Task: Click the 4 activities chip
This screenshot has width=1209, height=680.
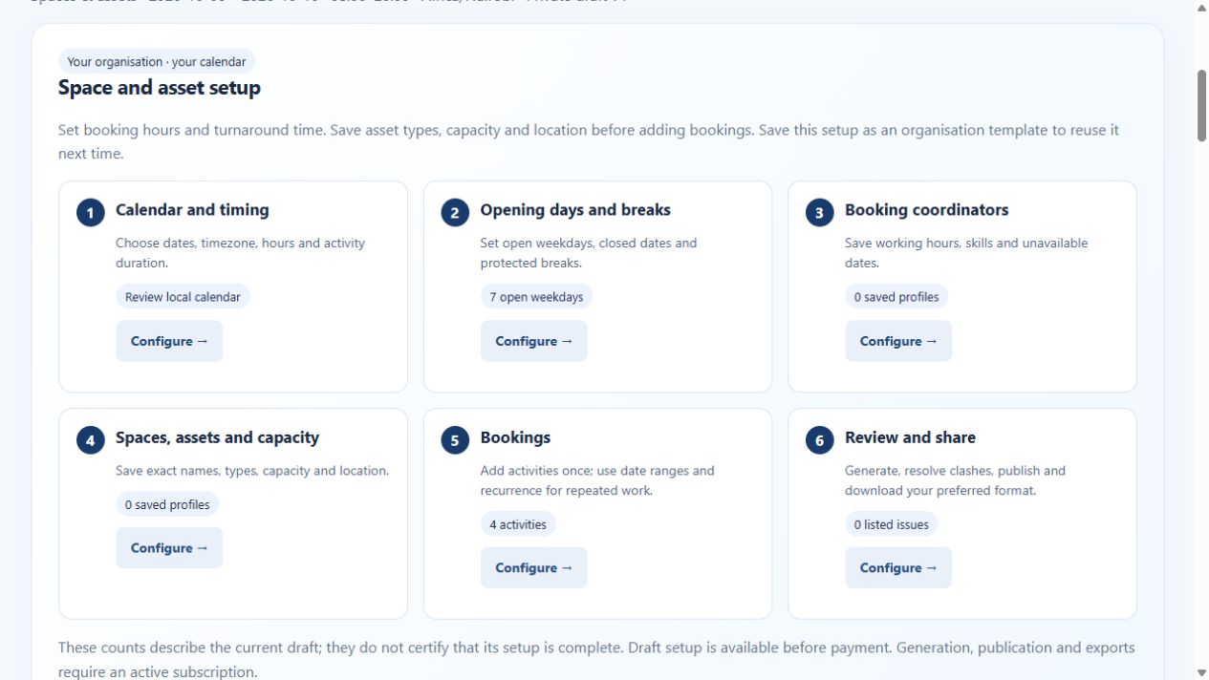Action: click(x=518, y=524)
